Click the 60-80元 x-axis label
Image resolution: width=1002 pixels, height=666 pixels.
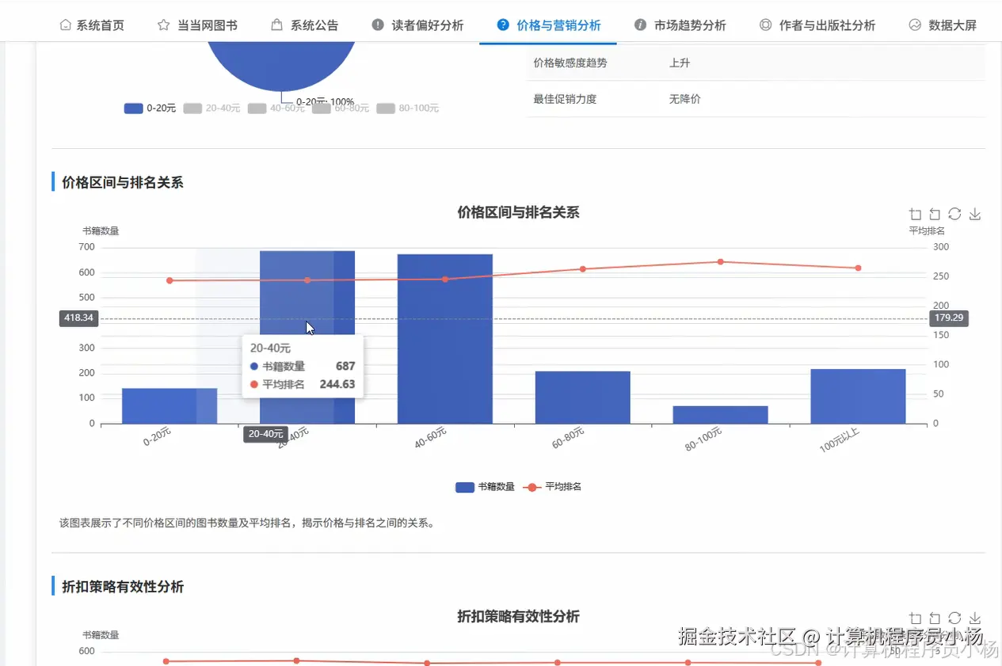pyautogui.click(x=569, y=438)
